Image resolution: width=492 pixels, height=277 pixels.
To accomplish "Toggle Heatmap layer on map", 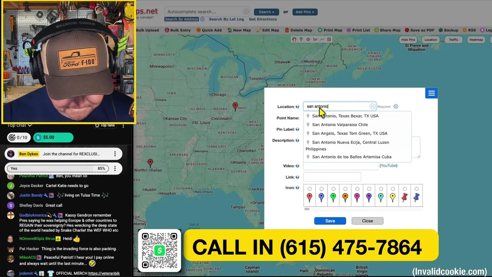I will 476,40.
